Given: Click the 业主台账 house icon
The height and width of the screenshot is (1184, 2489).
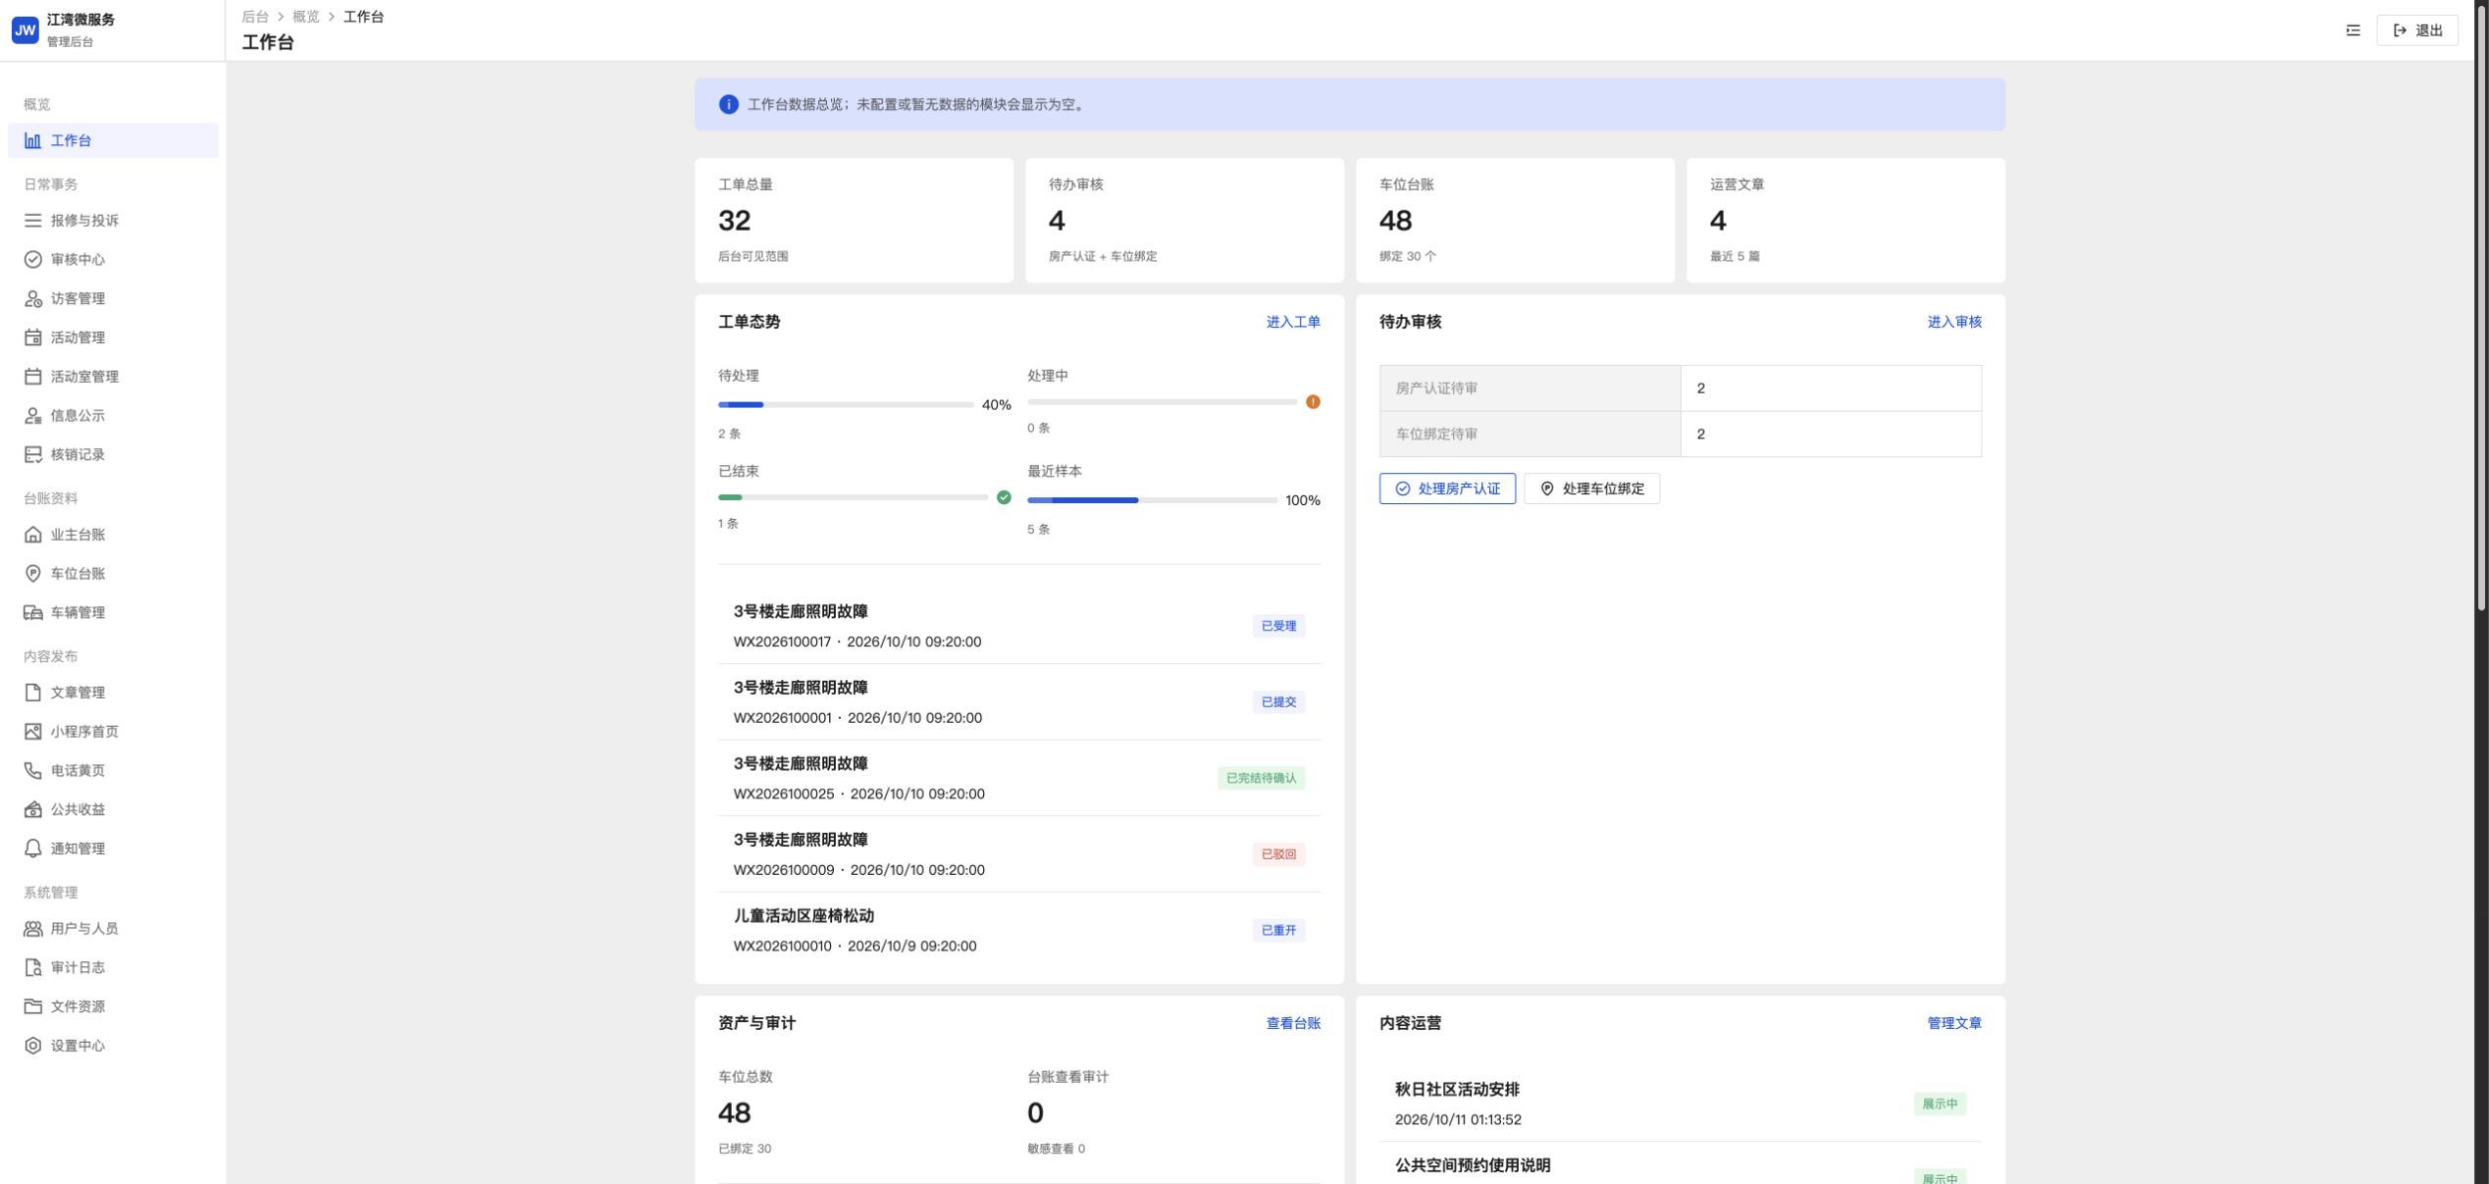Looking at the screenshot, I should [32, 535].
